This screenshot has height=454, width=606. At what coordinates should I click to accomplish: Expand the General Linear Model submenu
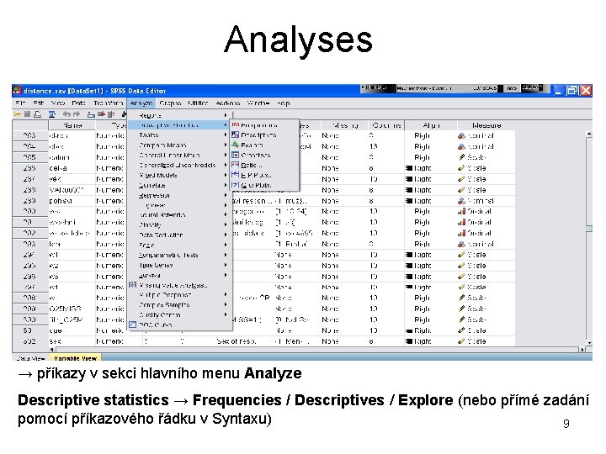click(226, 155)
